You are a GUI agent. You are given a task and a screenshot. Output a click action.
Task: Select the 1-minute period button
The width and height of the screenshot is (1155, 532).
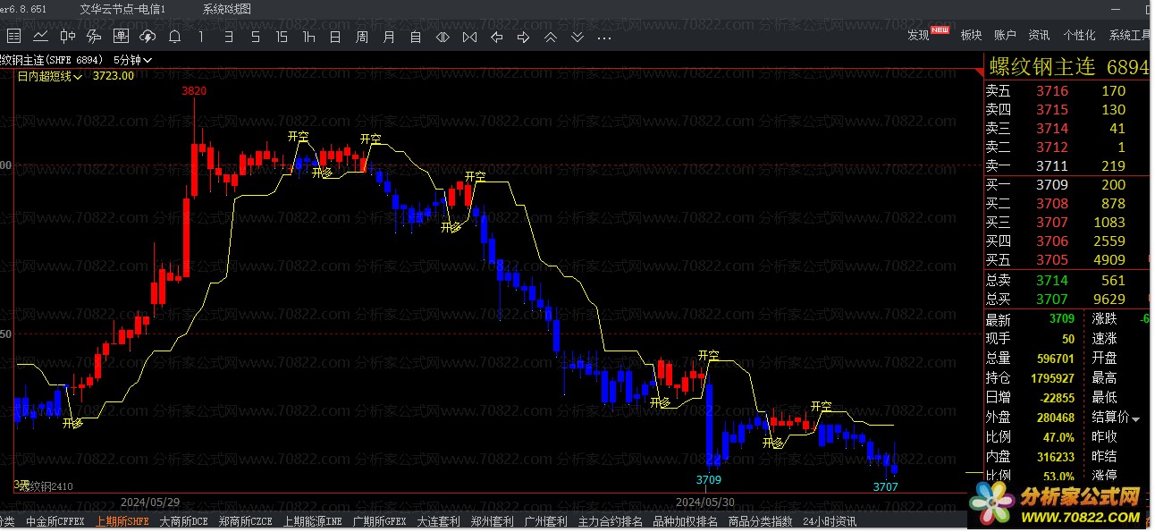pyautogui.click(x=201, y=37)
